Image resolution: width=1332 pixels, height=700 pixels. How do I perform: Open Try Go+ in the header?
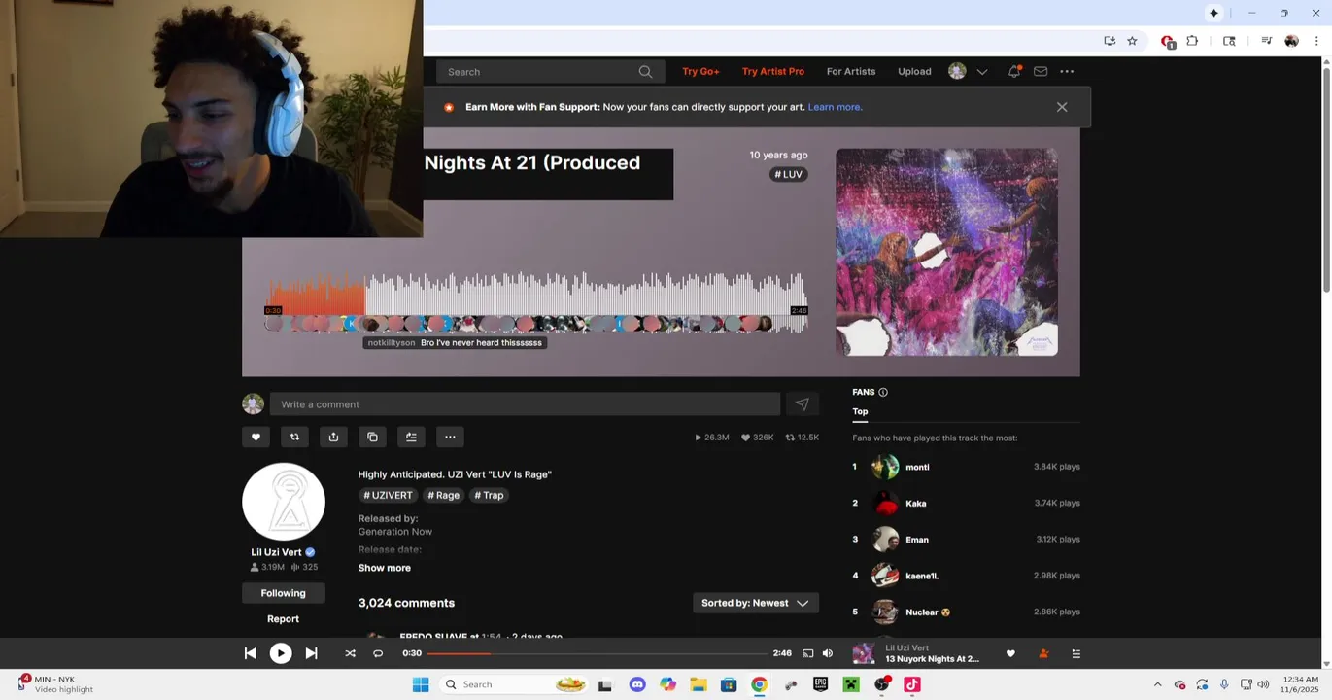[x=700, y=71]
